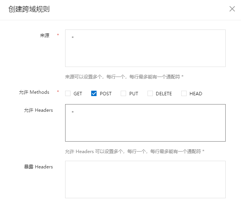Enable the GET method checkbox

pos(68,93)
